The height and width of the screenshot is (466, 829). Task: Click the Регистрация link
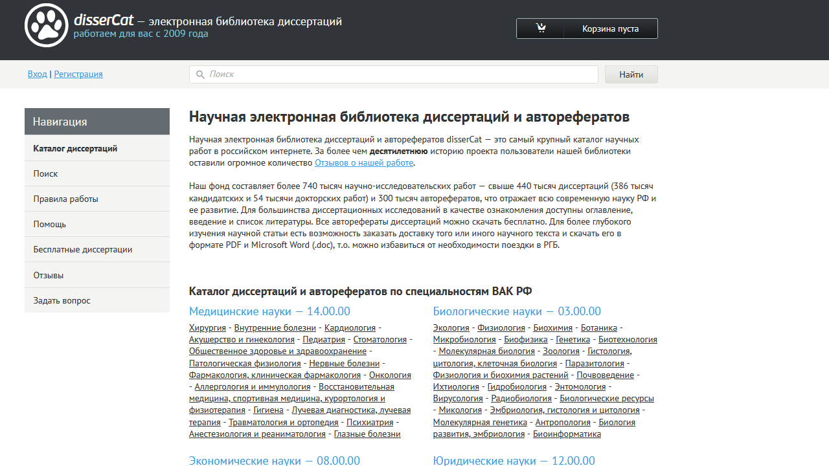click(x=78, y=74)
